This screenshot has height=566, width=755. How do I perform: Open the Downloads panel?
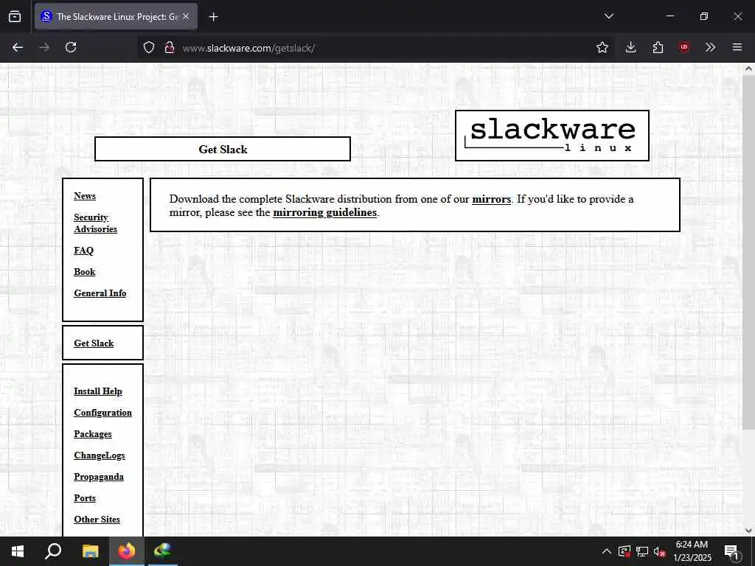(x=631, y=48)
